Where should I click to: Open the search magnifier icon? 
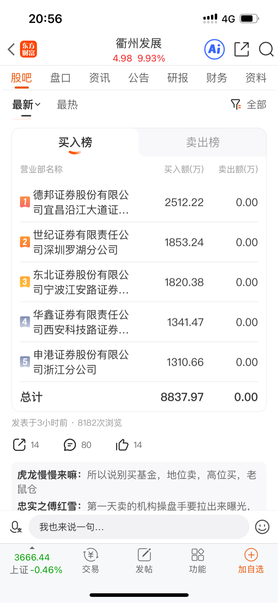point(266,49)
